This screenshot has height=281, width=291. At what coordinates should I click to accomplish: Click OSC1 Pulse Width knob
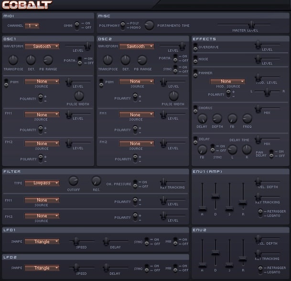pyautogui.click(x=78, y=95)
